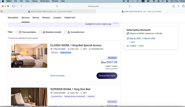Image resolution: width=185 pixels, height=107 pixels.
Task: Click the Free cancellation clock icon
Action: pos(20,32)
